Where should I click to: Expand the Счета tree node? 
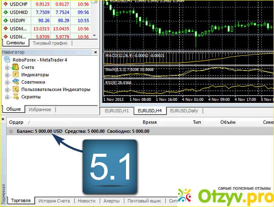pyautogui.click(x=7, y=68)
